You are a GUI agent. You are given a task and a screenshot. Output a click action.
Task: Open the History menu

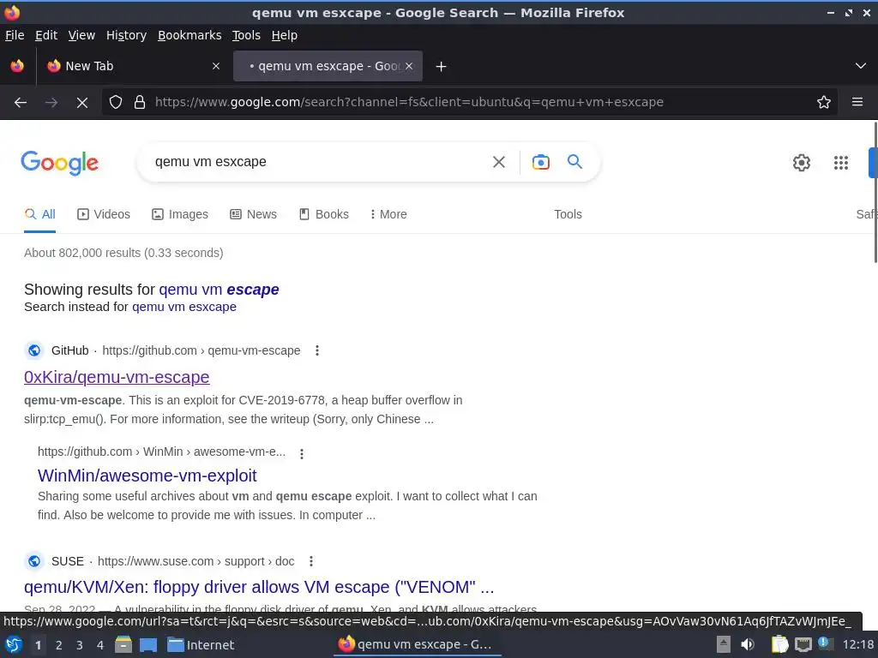coord(127,35)
